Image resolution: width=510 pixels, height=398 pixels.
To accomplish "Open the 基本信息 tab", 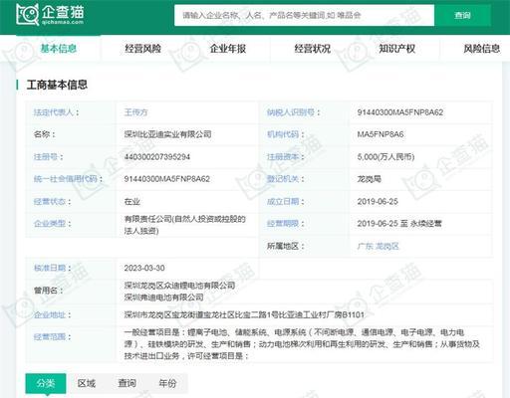I will (59, 49).
